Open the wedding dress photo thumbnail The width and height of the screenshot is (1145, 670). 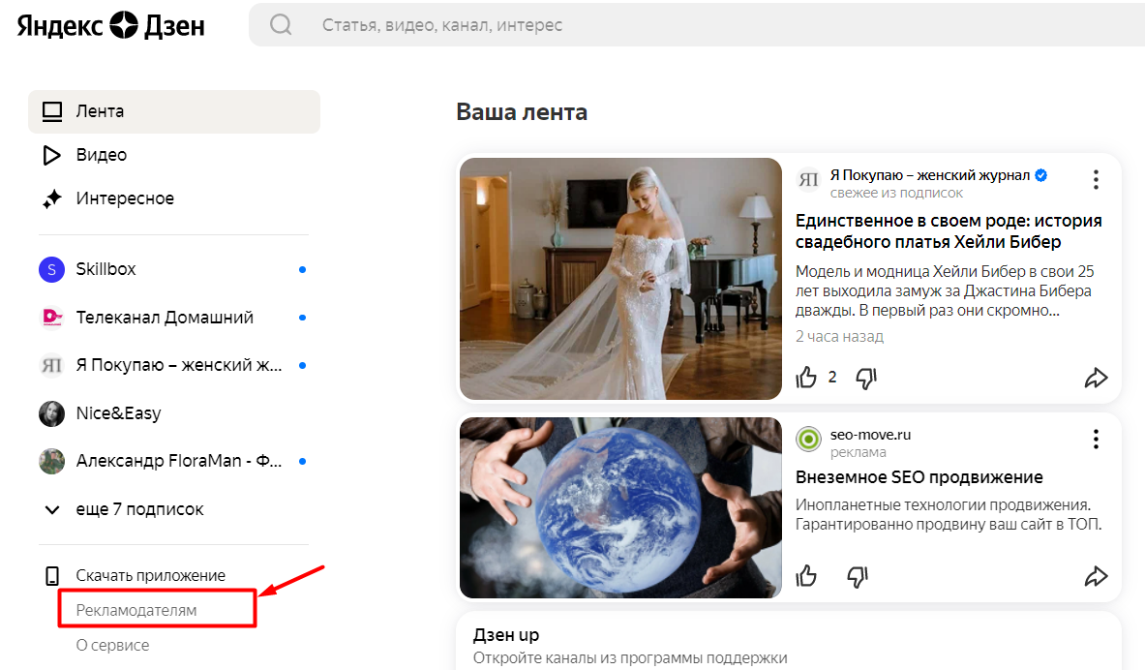[620, 279]
